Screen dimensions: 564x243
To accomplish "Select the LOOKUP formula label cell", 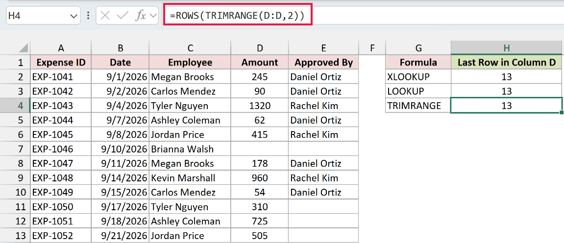I will 418,91.
